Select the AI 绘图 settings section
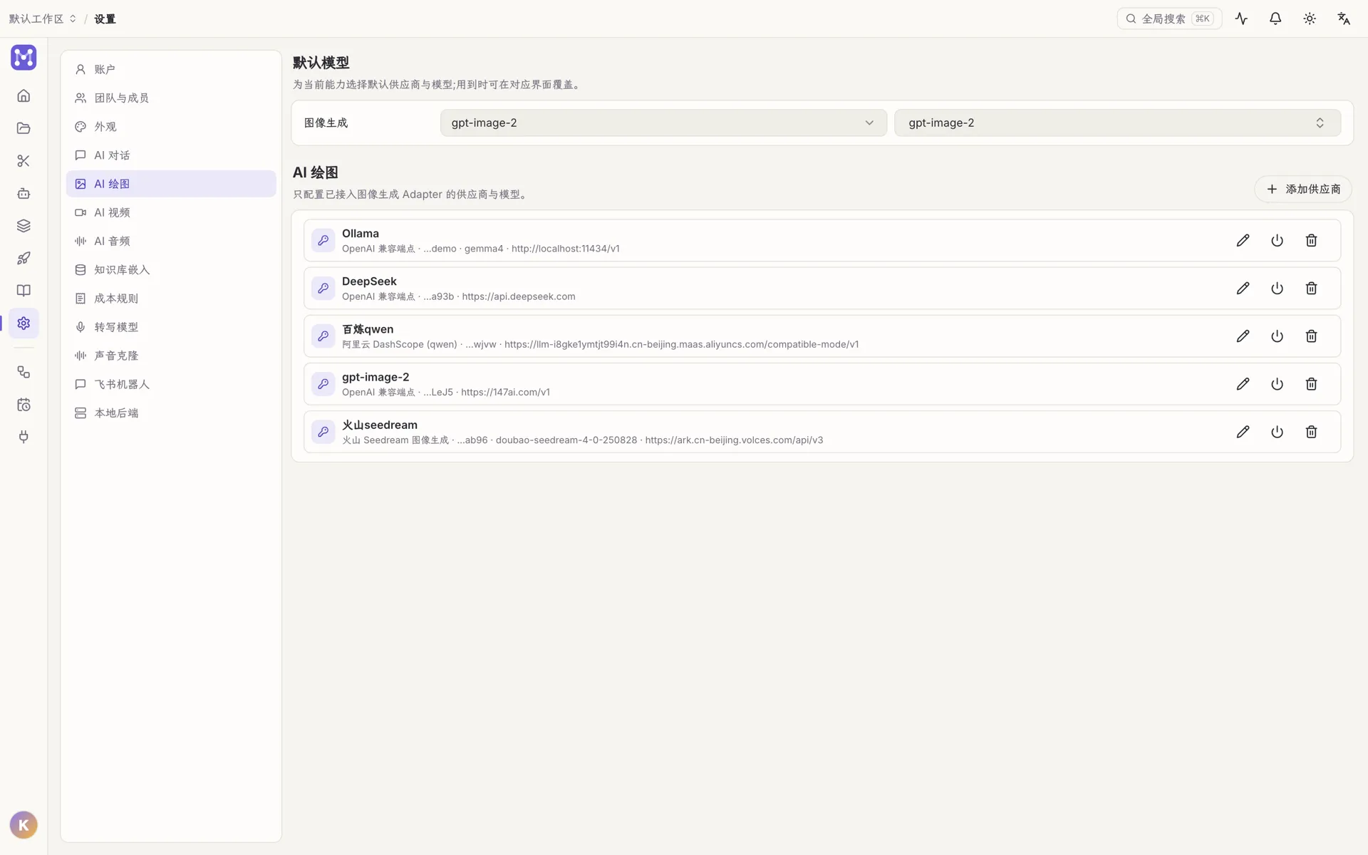The height and width of the screenshot is (855, 1368). (171, 184)
